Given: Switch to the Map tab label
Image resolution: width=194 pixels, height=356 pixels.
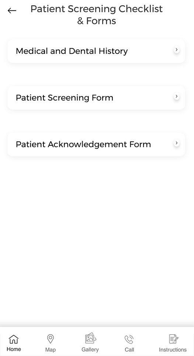Looking at the screenshot, I should point(51,350).
